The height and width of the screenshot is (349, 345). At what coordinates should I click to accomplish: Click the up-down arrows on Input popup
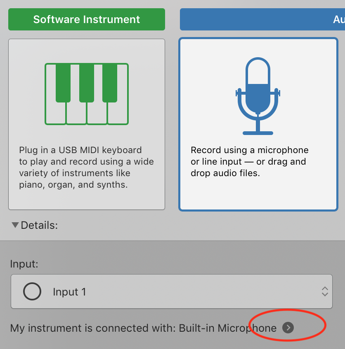pyautogui.click(x=325, y=292)
